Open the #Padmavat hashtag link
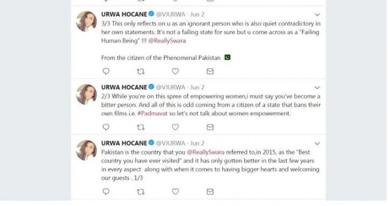 pos(152,114)
